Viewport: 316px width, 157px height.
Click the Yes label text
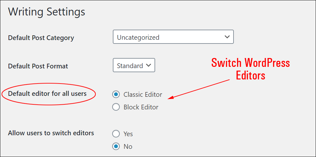[128, 134]
